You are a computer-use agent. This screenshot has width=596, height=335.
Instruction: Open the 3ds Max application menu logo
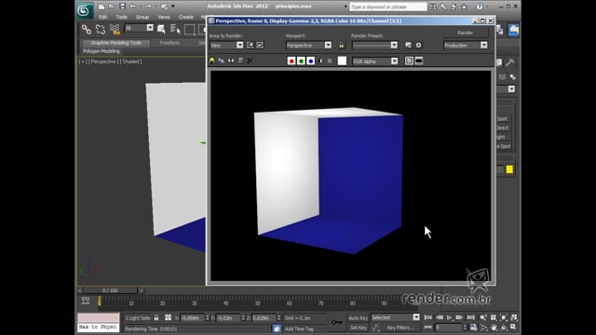(84, 10)
